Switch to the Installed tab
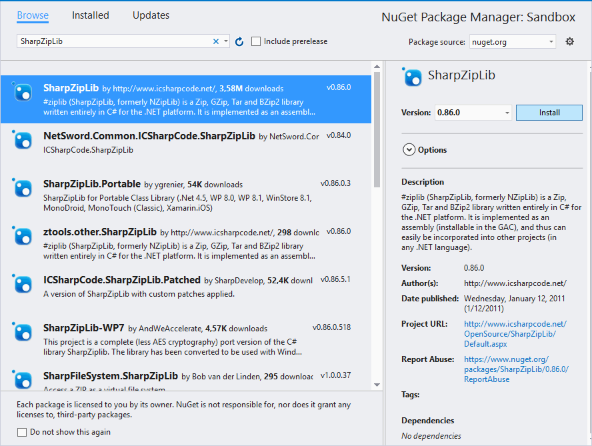592x446 pixels. coord(91,15)
